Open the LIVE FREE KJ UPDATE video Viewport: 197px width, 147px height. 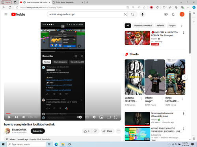click(138, 38)
